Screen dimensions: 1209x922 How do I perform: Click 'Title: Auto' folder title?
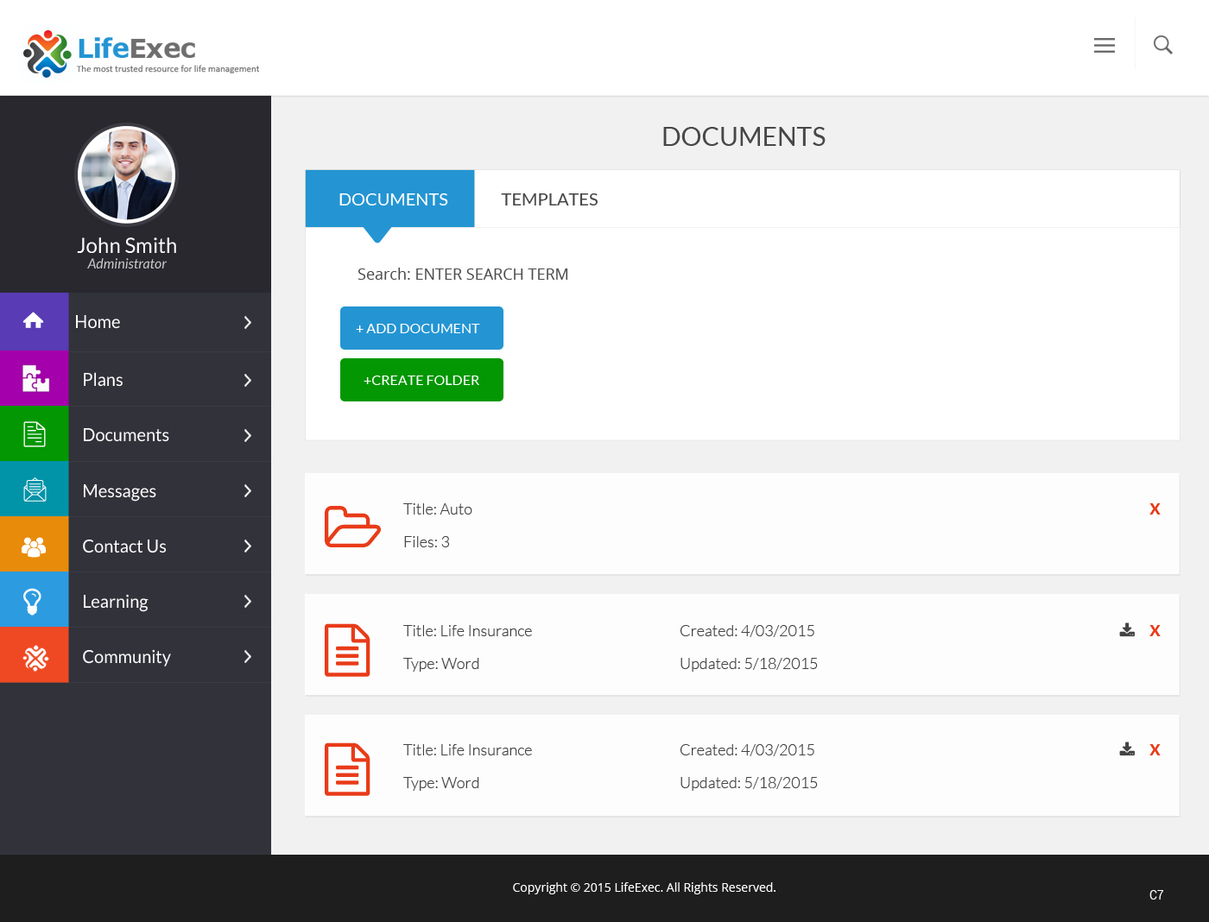click(438, 509)
